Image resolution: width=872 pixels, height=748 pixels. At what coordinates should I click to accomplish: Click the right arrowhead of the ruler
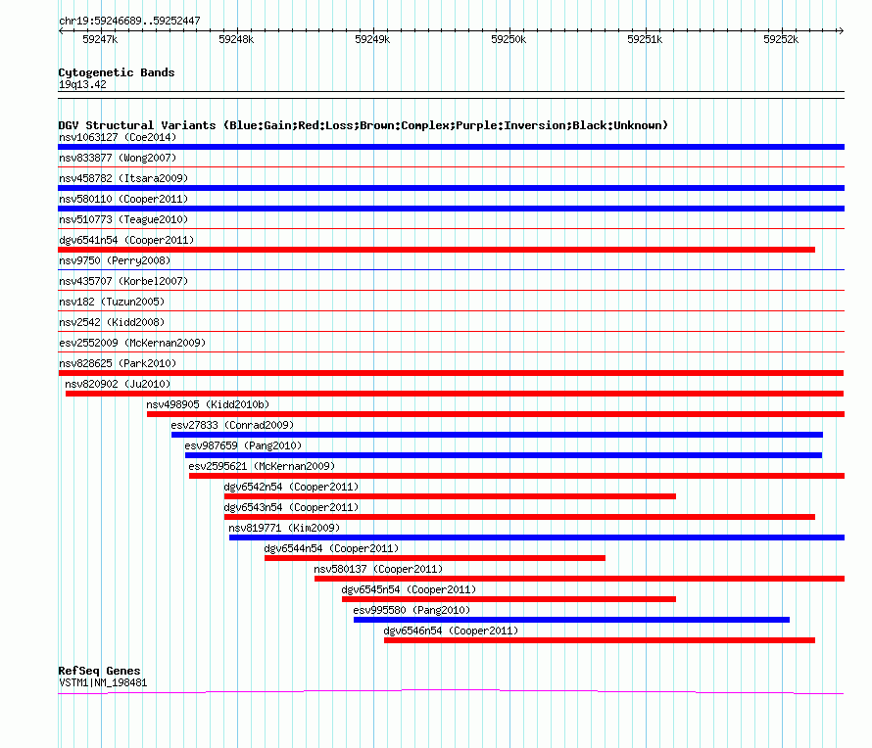pos(841,30)
